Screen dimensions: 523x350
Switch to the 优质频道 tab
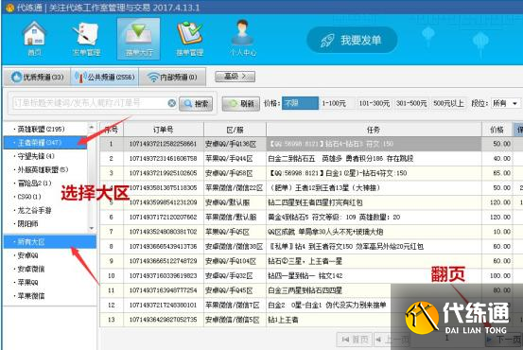[37, 77]
